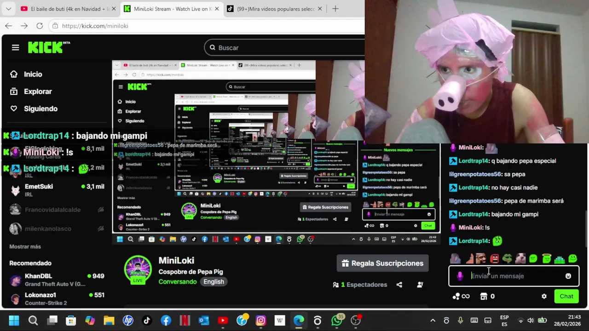Select the English language tag
The height and width of the screenshot is (331, 589).
214,282
